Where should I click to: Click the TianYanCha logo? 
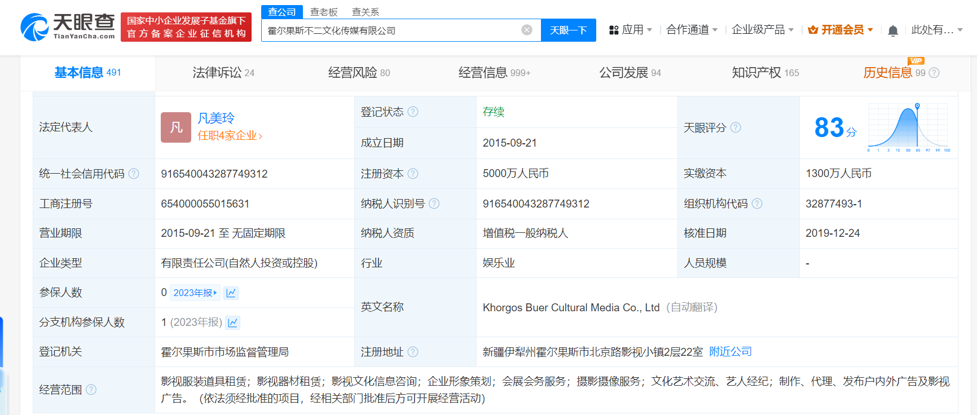(68, 27)
